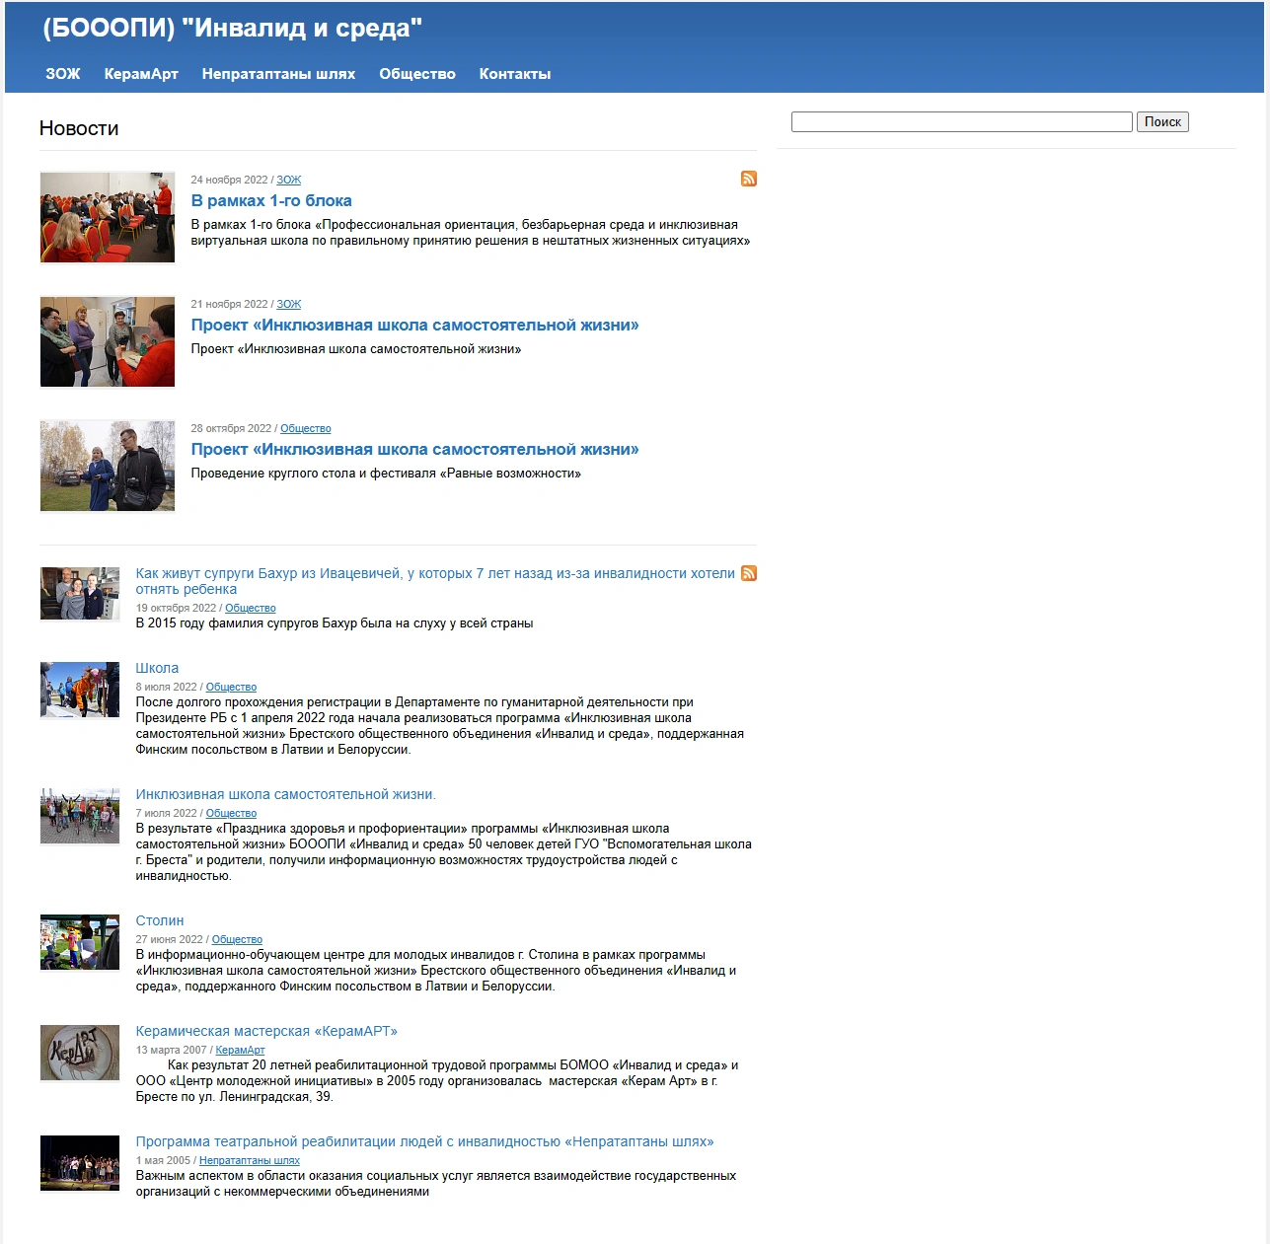Open the RSS feed icon next to the Бахур article headline
Screen dimensions: 1270x1244
[x=749, y=573]
